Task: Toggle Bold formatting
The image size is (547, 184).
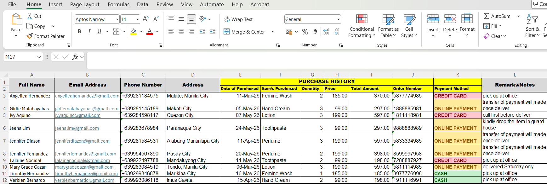Action: coord(79,32)
